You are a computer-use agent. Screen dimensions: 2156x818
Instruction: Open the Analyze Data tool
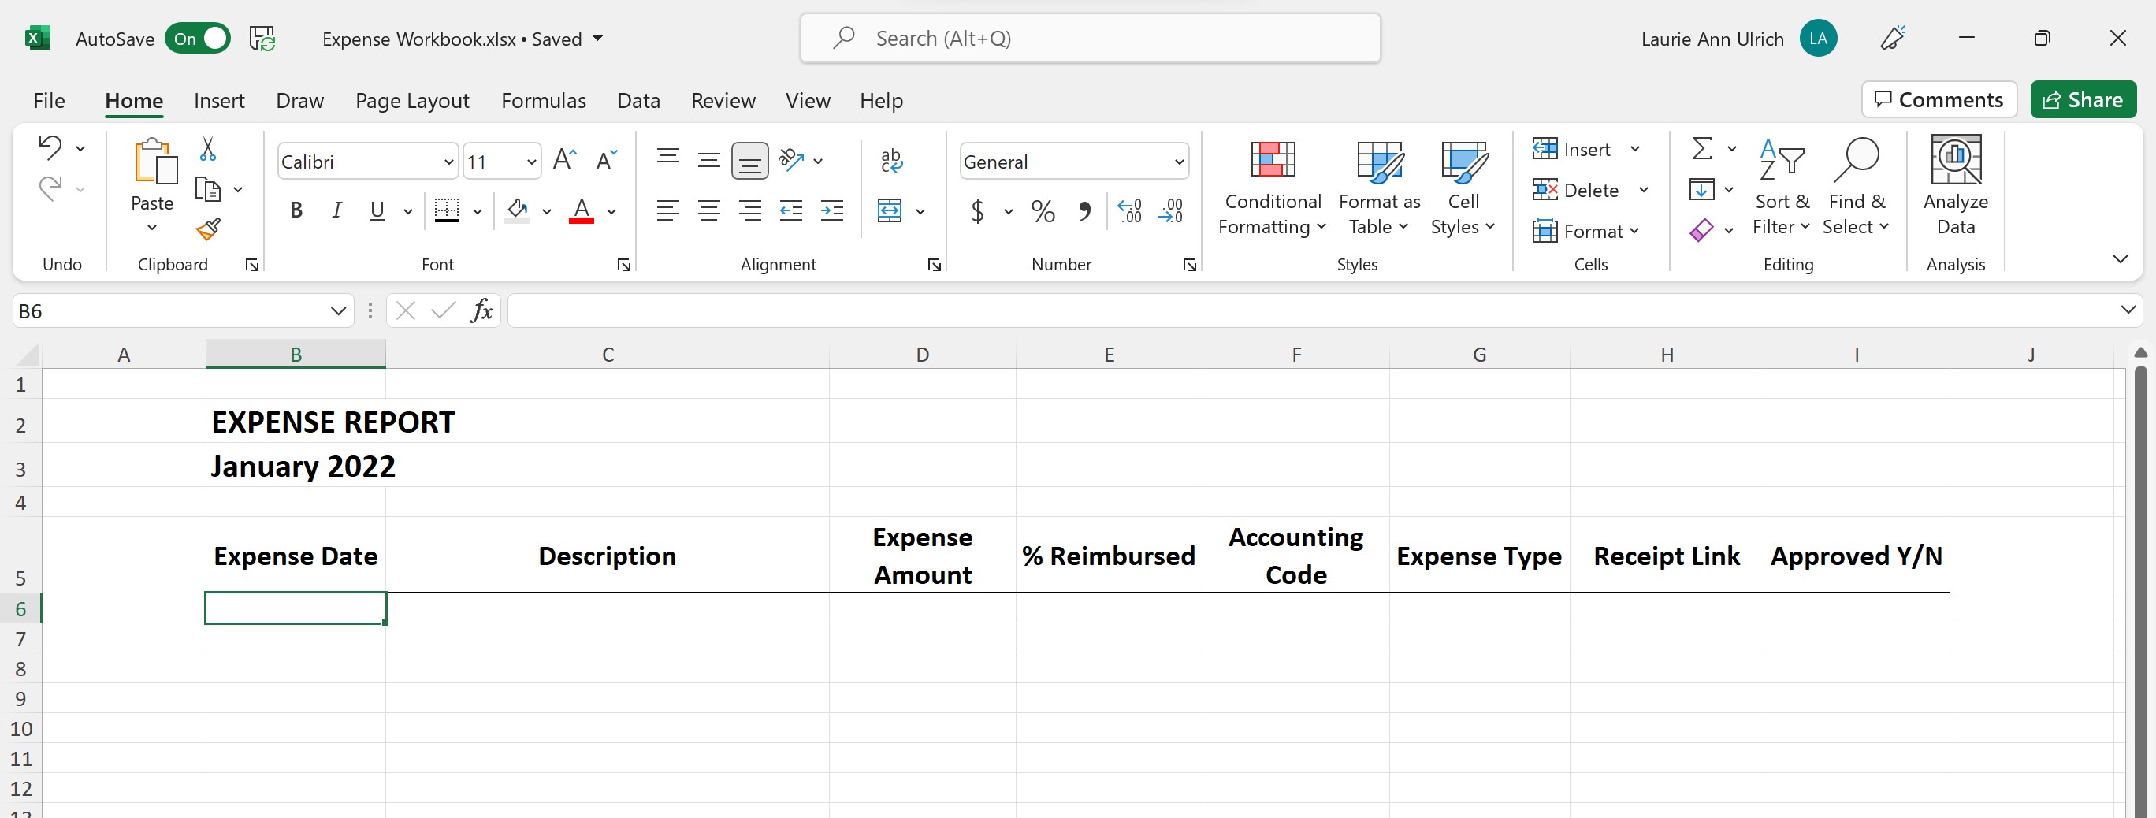[x=1957, y=188]
